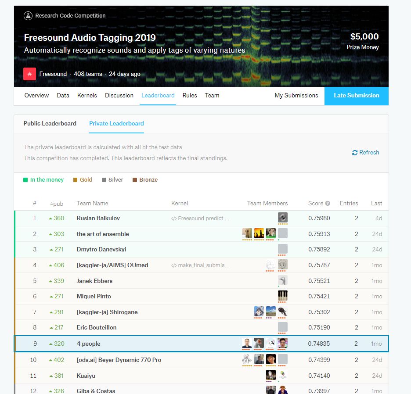Open Ruslan Baikulov's member avatar
This screenshot has width=411, height=394.
click(x=283, y=218)
